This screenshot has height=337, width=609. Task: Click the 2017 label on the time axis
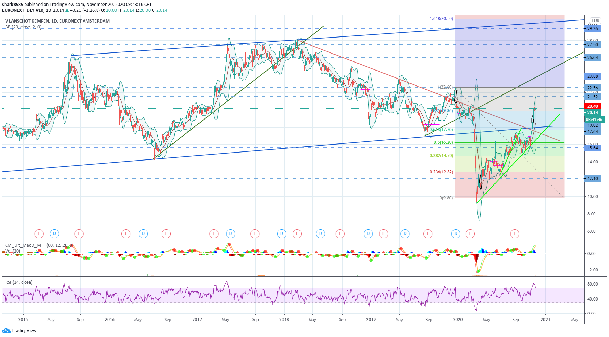[x=197, y=320]
